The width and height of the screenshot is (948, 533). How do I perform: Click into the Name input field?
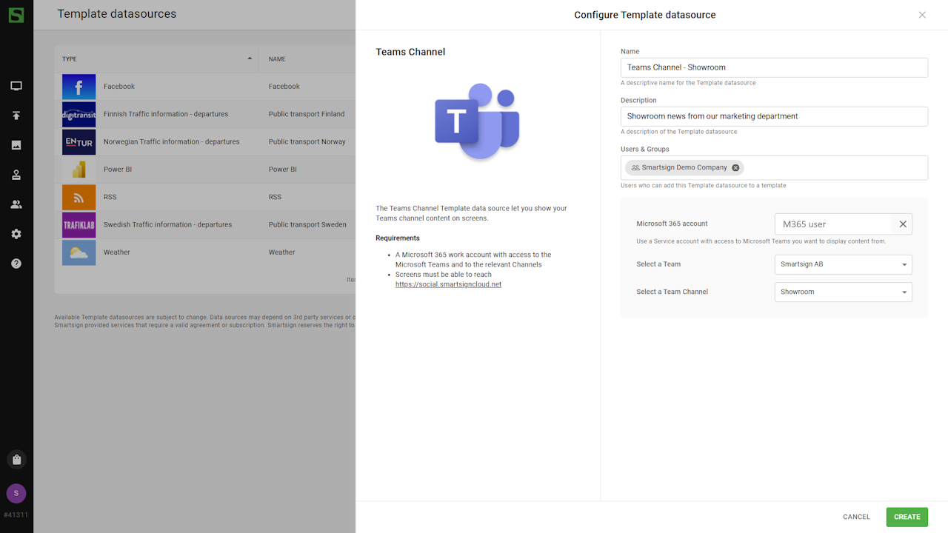click(773, 67)
